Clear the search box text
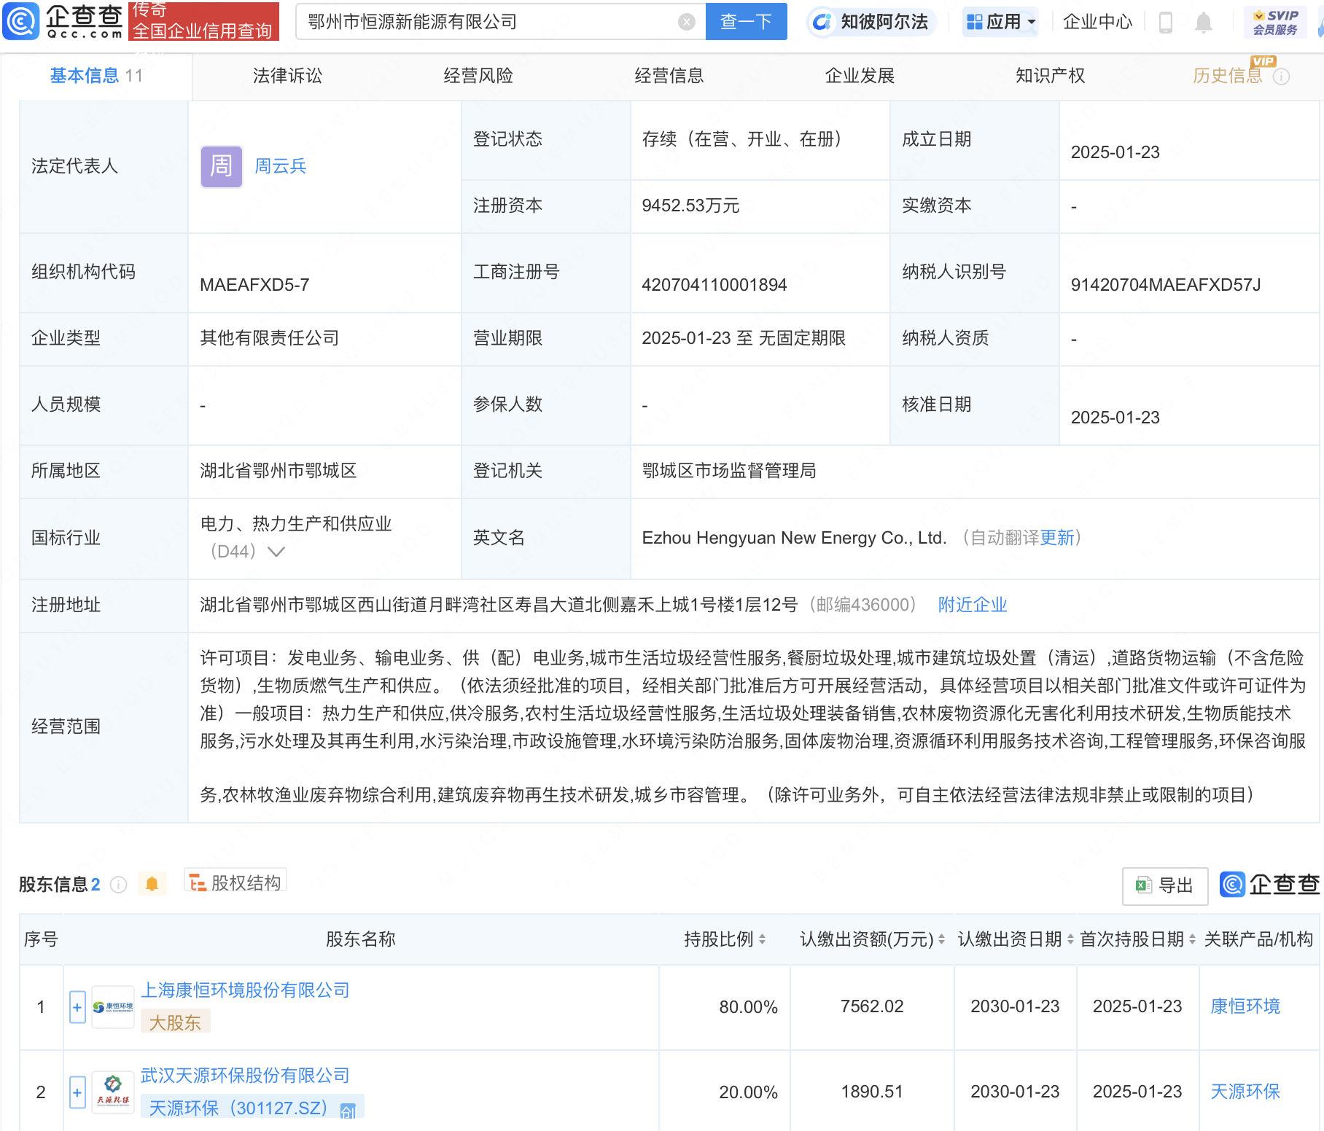Screen dimensions: 1324x1131 coord(686,22)
